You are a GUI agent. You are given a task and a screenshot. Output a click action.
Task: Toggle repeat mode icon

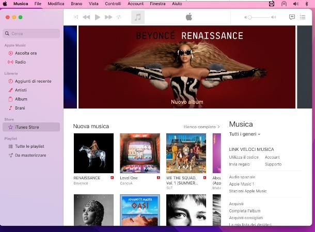[119, 17]
